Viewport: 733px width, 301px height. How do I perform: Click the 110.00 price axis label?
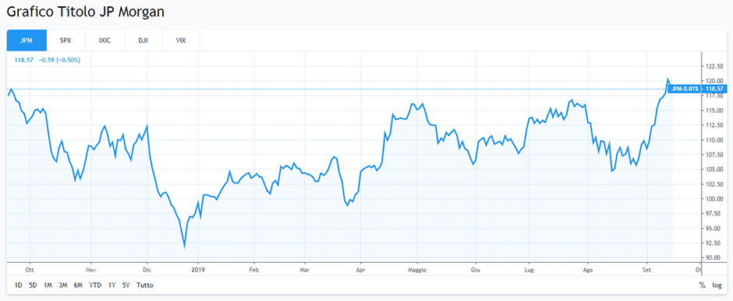tap(714, 140)
